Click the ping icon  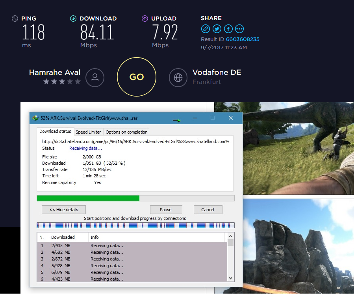[x=15, y=19]
